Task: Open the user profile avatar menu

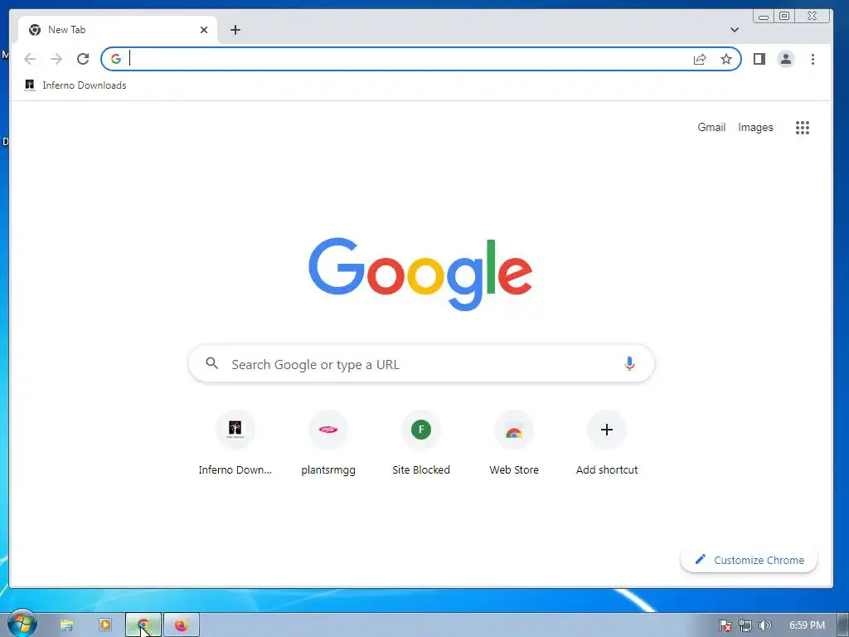Action: pos(786,59)
